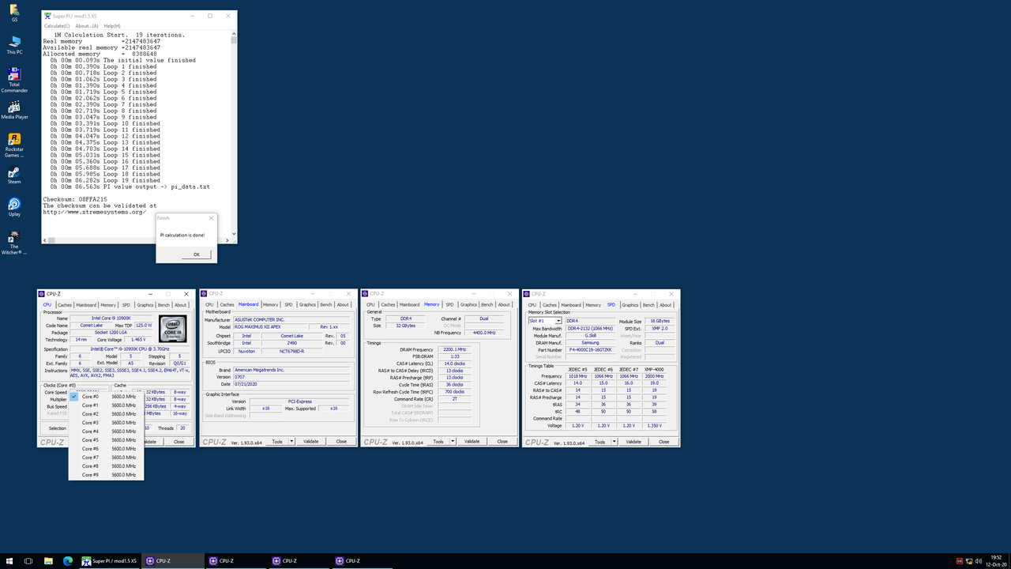The width and height of the screenshot is (1011, 569).
Task: Click NB Frequency value 4400.0 MHz
Action: tap(483, 333)
